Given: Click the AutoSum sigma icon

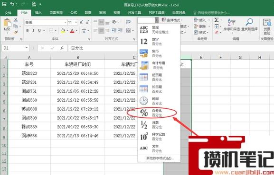Looking at the screenshot, I should tap(217, 20).
